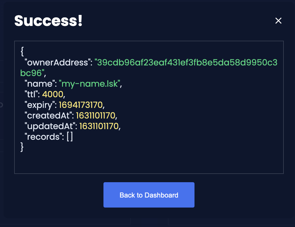Viewport: 295px width, 227px height.
Task: Click the wrapped "bc96" address ending
Action: point(32,73)
